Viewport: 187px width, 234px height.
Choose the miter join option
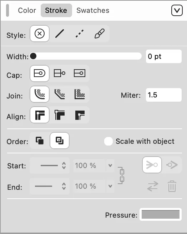point(80,94)
